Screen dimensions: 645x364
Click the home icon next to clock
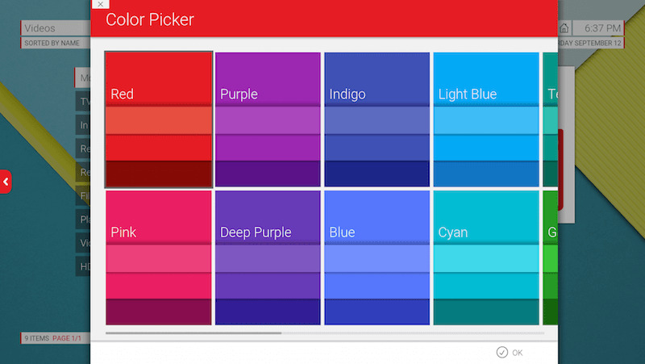pyautogui.click(x=564, y=28)
